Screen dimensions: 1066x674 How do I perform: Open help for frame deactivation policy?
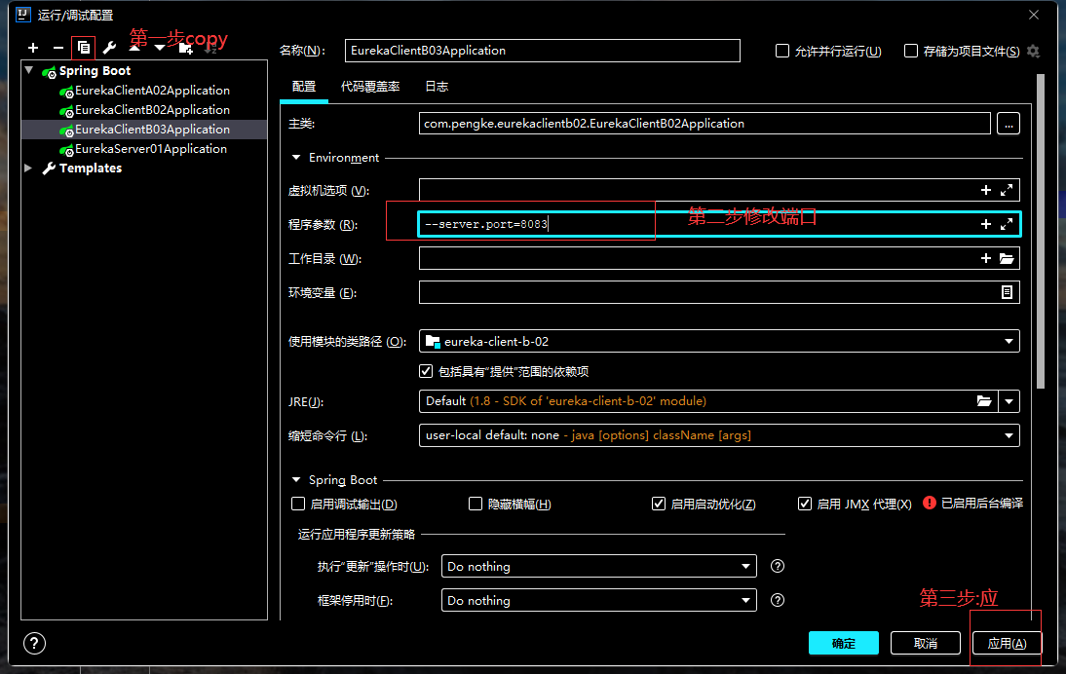778,600
